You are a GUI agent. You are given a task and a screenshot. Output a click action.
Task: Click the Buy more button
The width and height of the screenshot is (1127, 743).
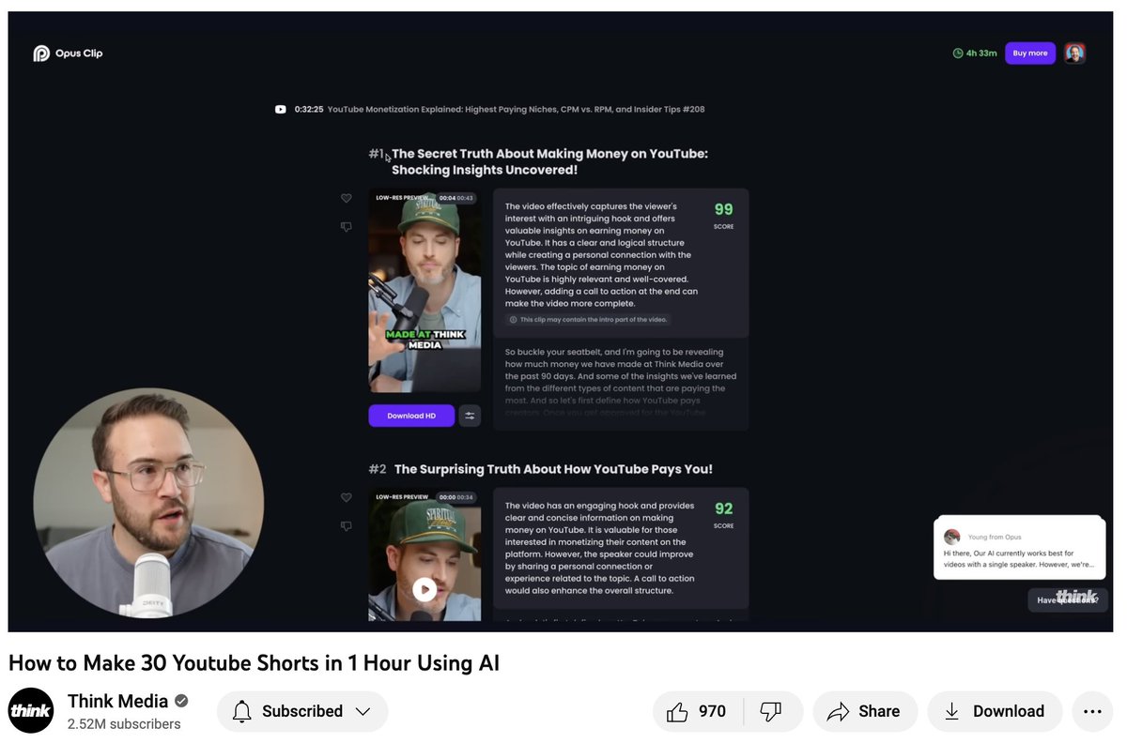click(1030, 53)
